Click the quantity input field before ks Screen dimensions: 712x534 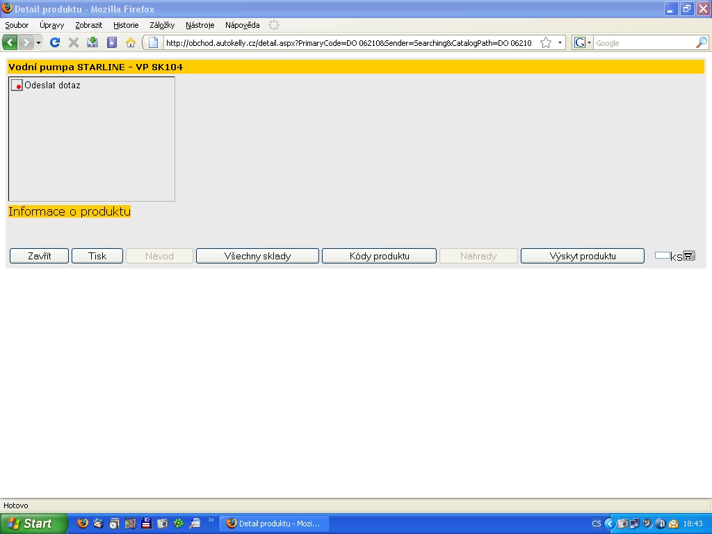tap(662, 256)
